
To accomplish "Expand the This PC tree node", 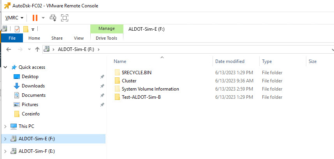I will pos(5,126).
